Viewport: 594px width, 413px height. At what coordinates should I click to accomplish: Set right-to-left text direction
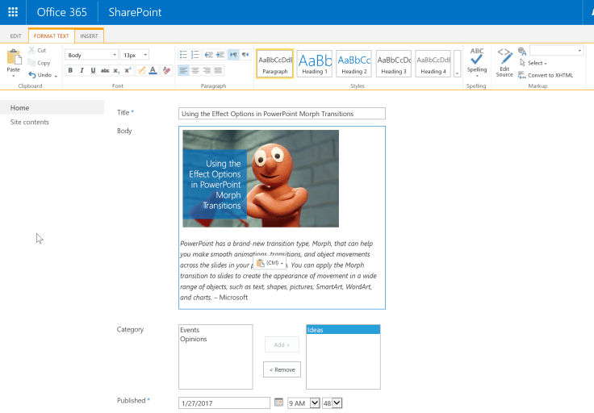click(x=245, y=55)
